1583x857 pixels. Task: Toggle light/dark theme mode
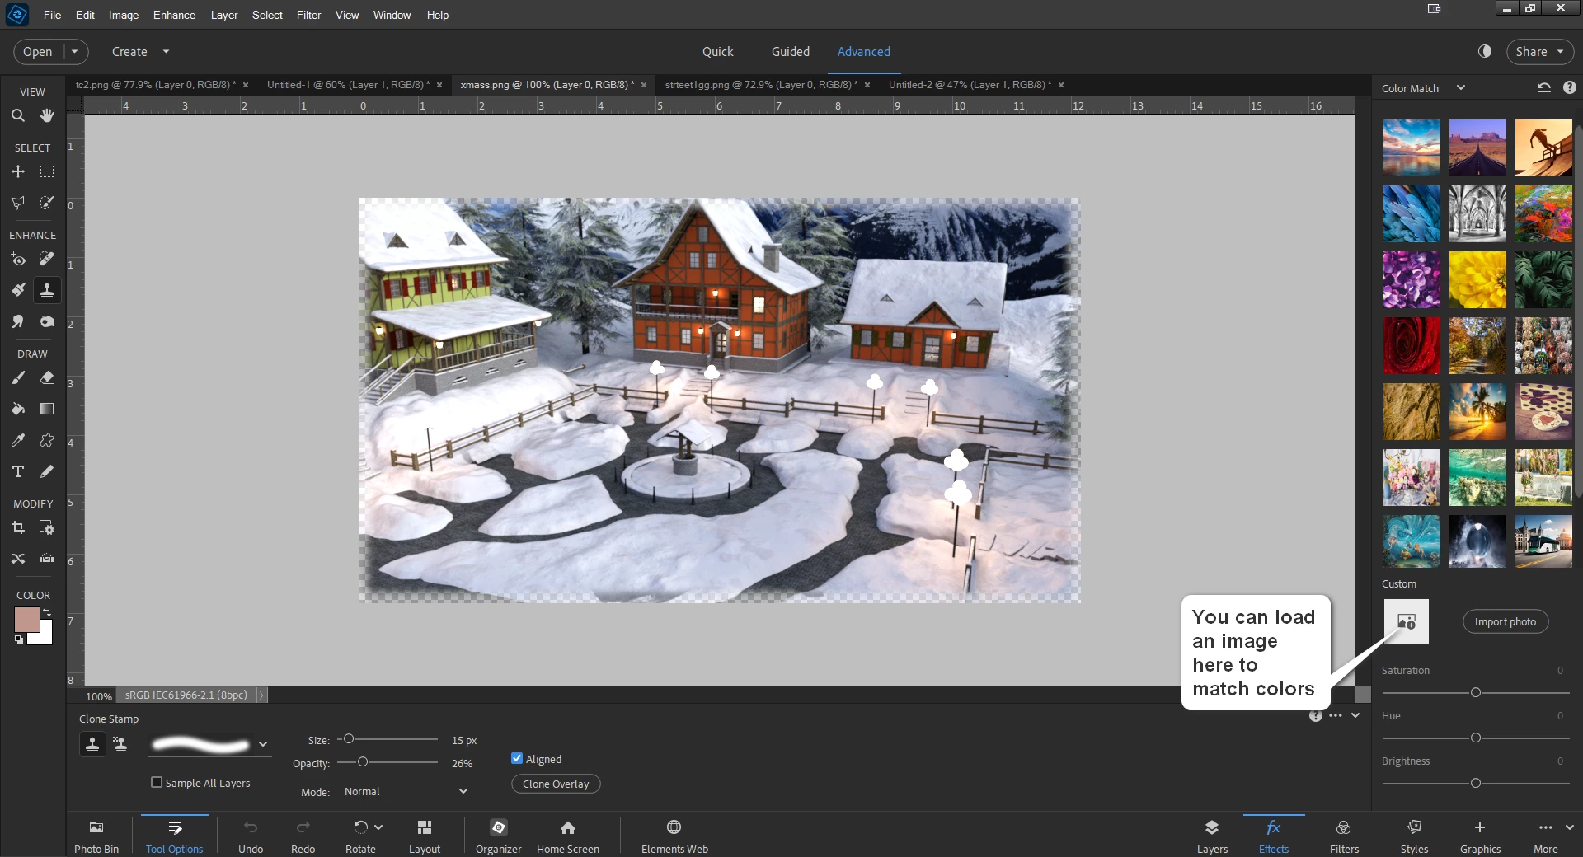pos(1485,51)
